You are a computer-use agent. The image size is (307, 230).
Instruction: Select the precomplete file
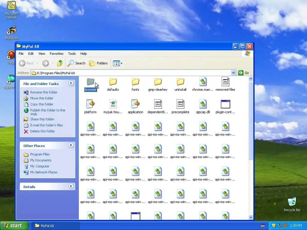coord(180,107)
